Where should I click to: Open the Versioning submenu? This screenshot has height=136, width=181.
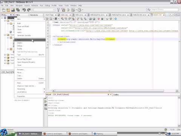[x=30, y=89]
